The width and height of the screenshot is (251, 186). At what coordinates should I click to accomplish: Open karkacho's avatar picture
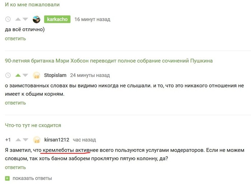[x=36, y=19]
